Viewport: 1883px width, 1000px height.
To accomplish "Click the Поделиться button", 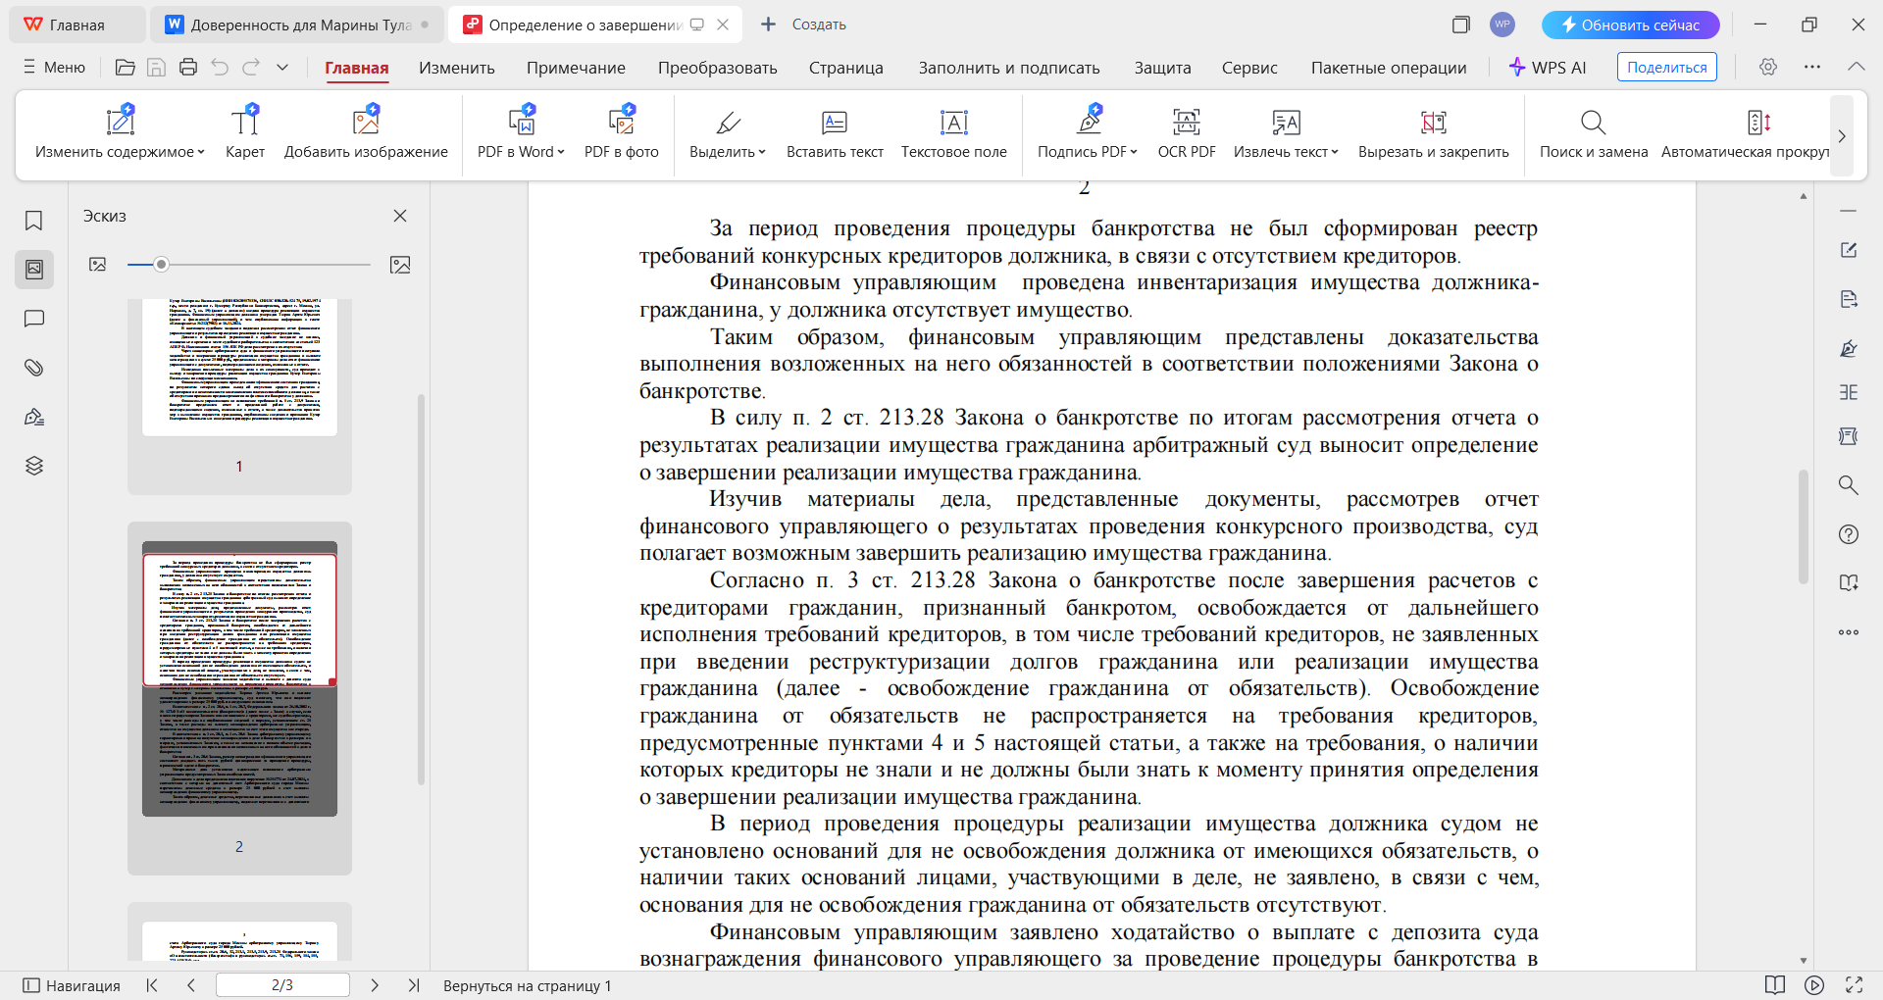I will click(1666, 67).
